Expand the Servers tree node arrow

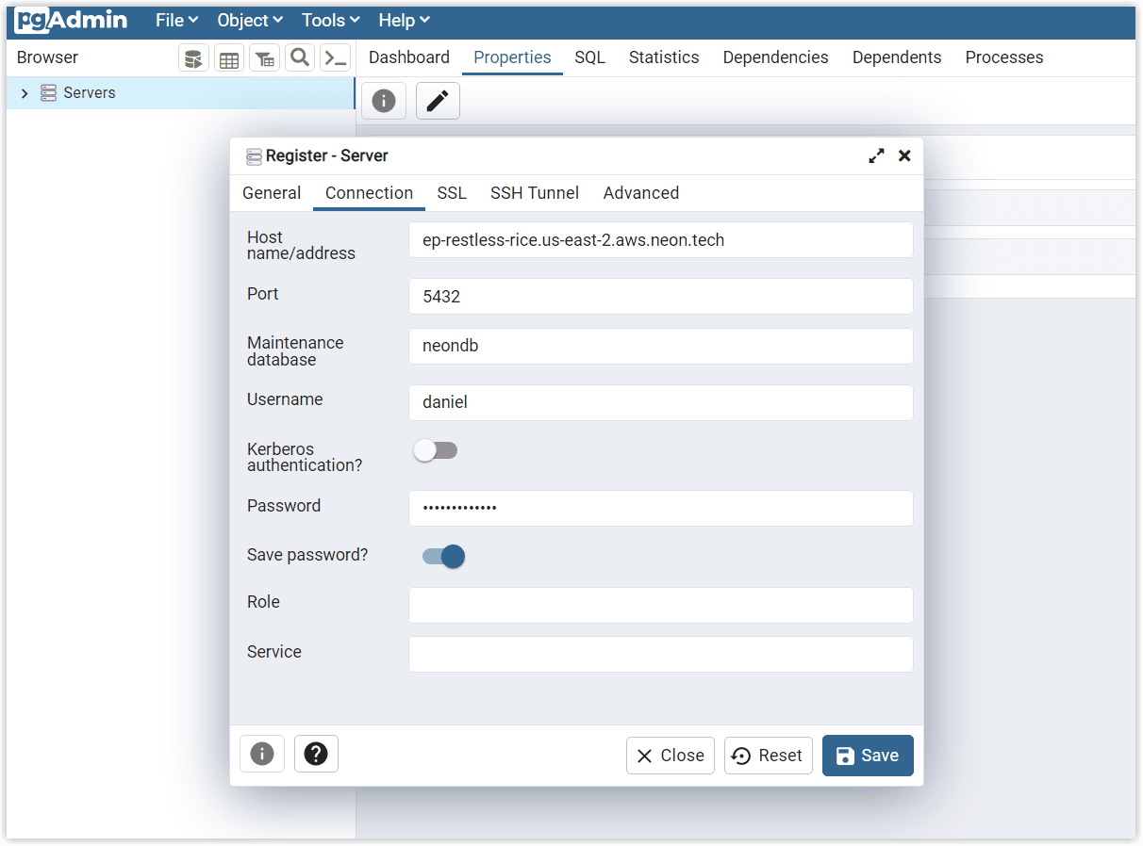tap(25, 93)
